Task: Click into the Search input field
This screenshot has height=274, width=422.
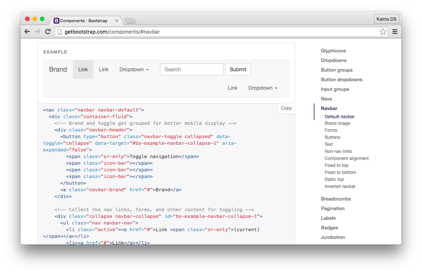Action: (192, 69)
